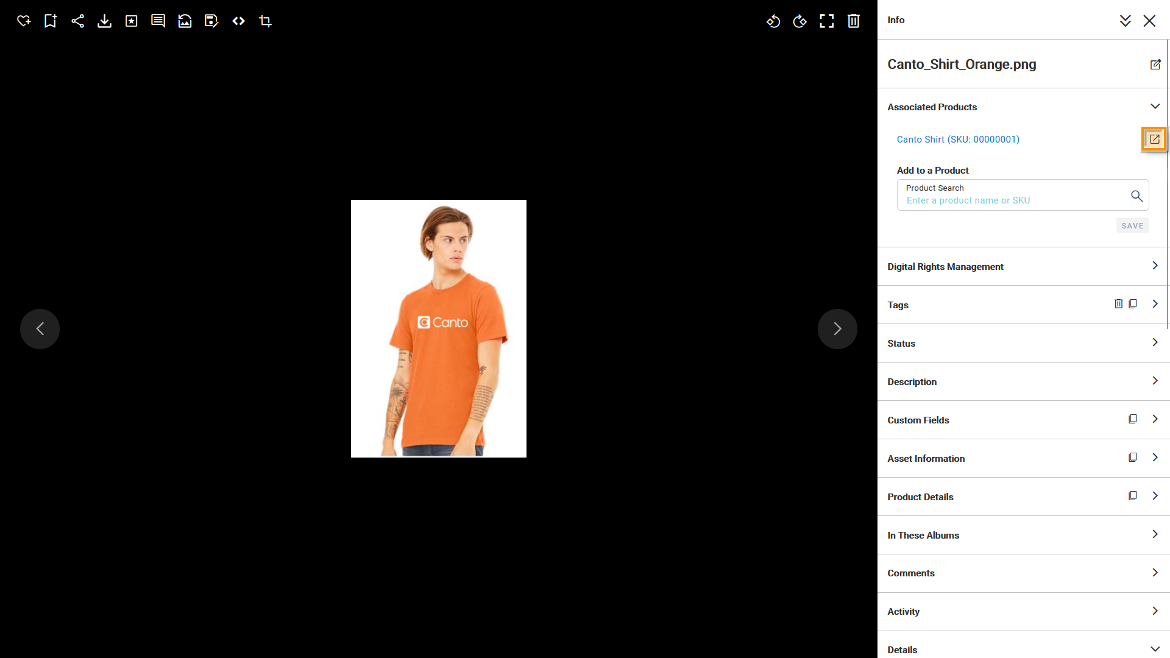Open comments using speech bubble toolbar icon
The image size is (1170, 658).
pyautogui.click(x=158, y=21)
